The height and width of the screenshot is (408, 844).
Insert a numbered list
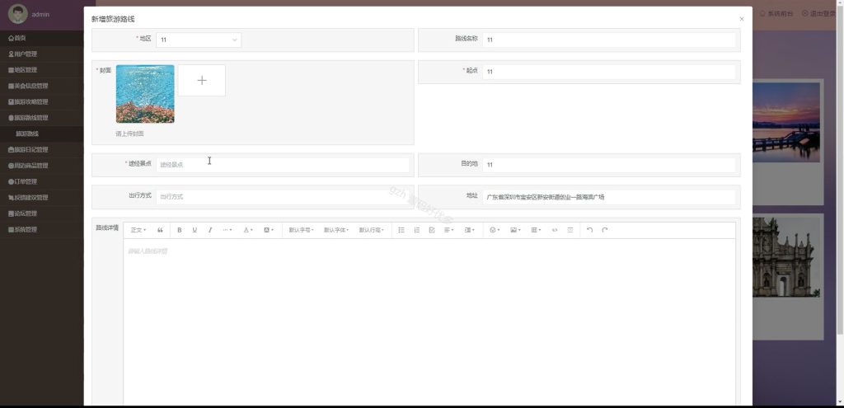coord(416,230)
